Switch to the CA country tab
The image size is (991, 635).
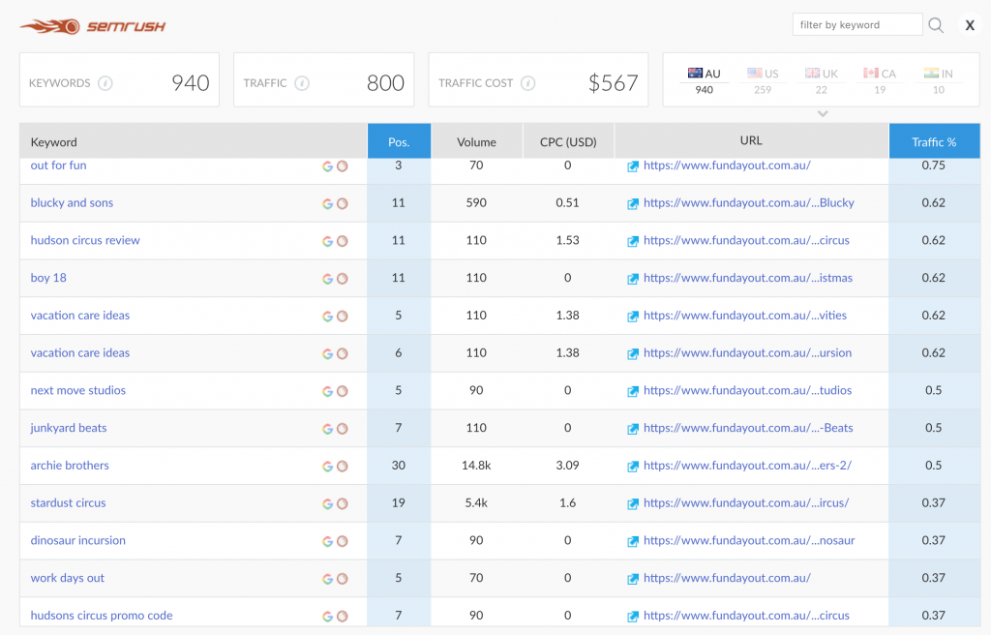click(880, 80)
